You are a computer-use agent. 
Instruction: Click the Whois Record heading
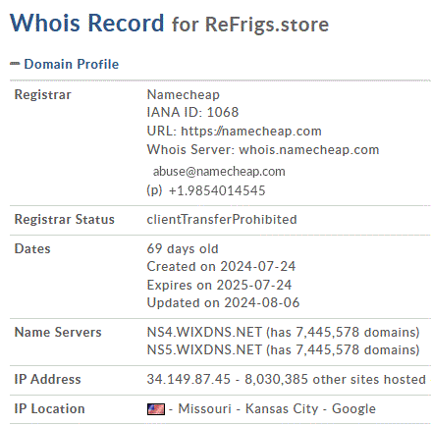click(87, 23)
